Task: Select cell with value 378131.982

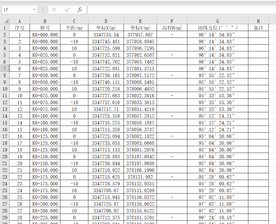Action: 140,177
